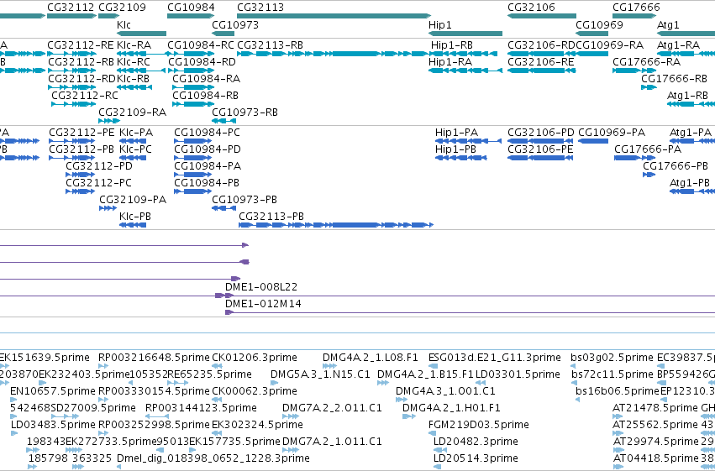This screenshot has height=471, width=715.
Task: Select transcript CG17666-RB
Action: coord(675,79)
